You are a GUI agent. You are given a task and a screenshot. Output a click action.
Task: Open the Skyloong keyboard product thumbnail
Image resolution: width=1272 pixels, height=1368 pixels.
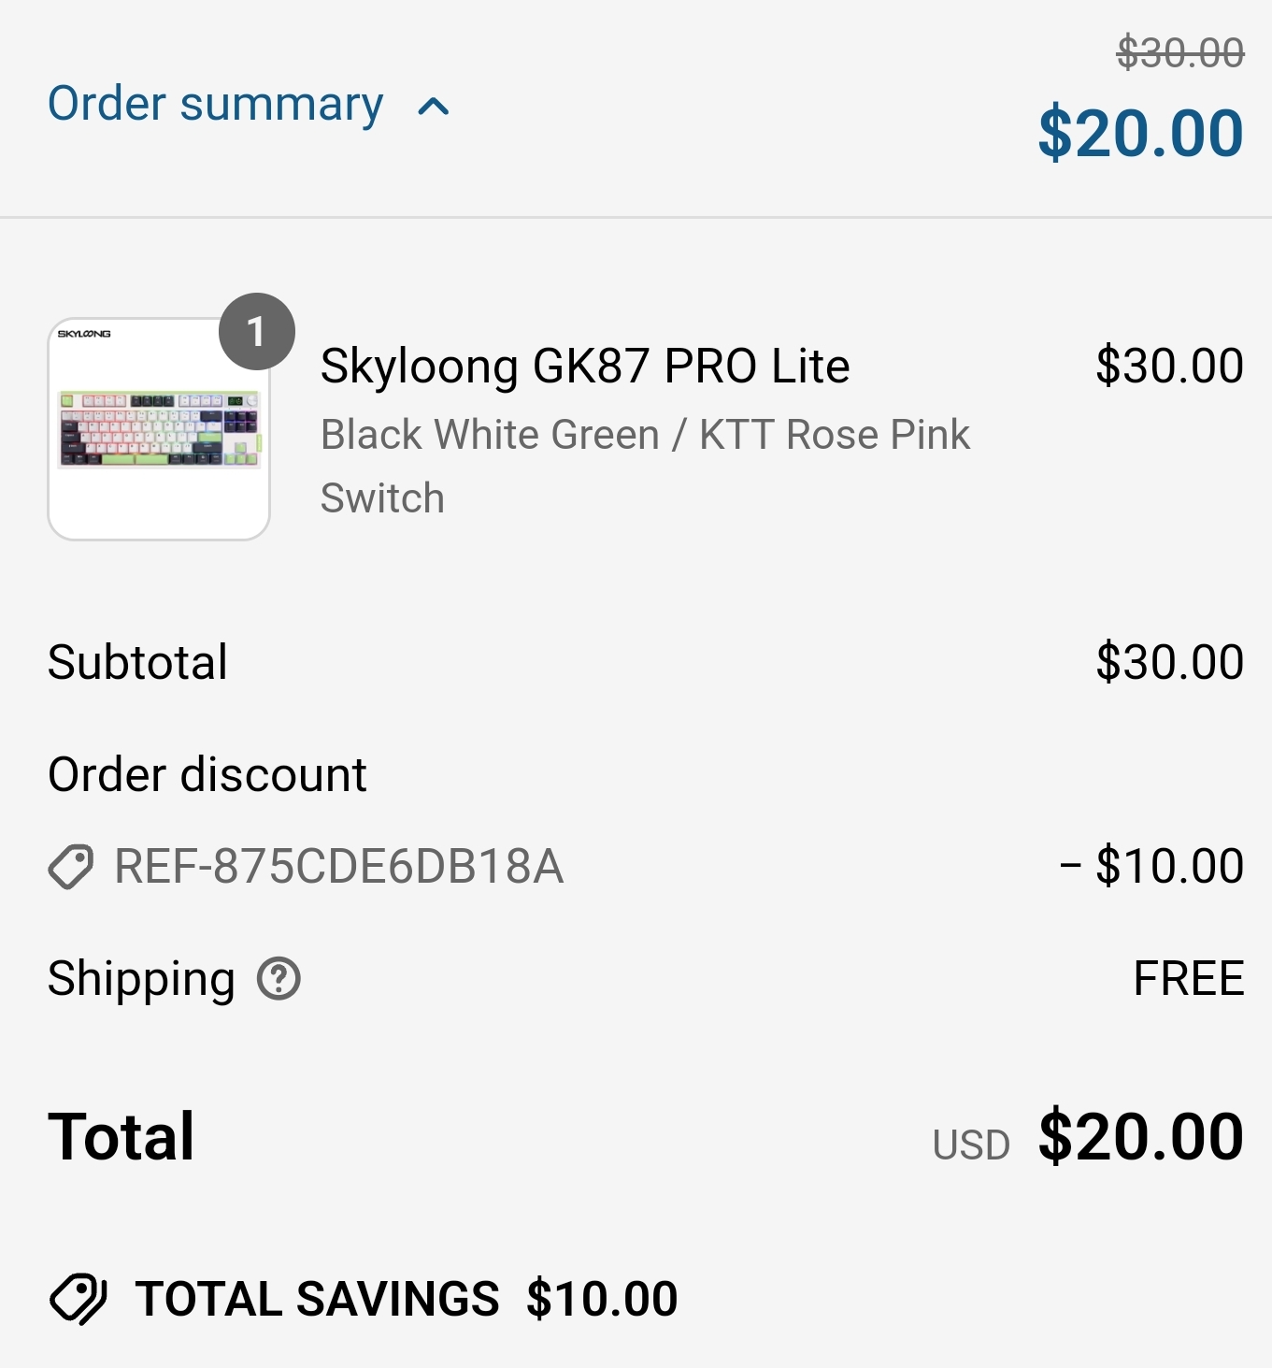click(x=159, y=430)
